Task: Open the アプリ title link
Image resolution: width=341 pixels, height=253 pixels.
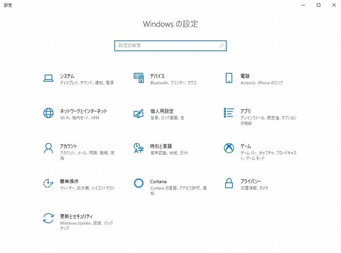Action: (246, 111)
